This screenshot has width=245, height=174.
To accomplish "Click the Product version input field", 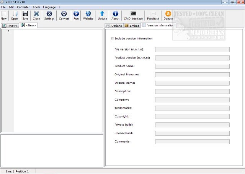I will click(x=192, y=58).
